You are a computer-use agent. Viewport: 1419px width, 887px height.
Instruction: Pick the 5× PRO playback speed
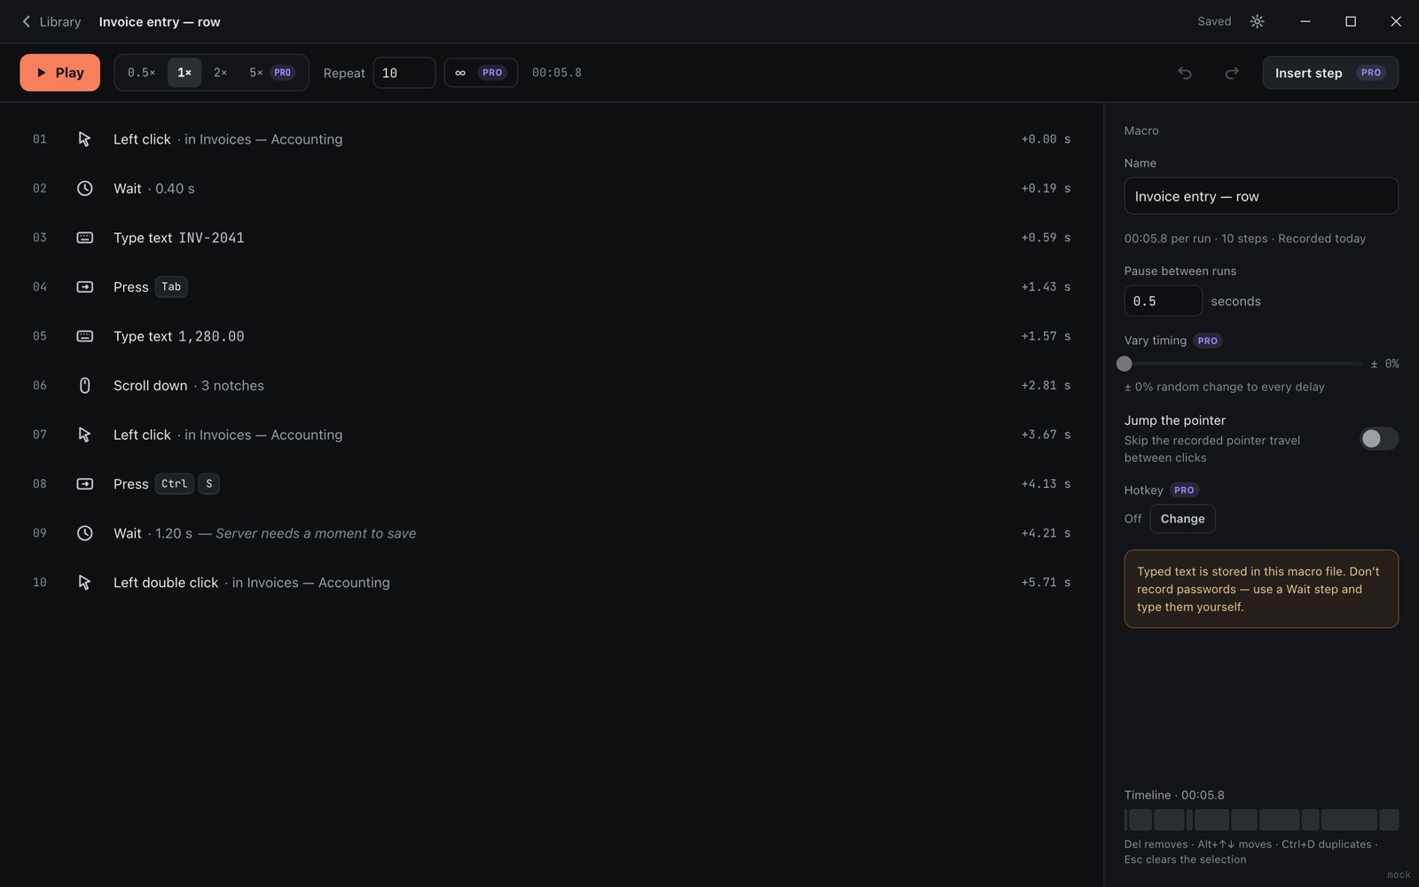click(x=271, y=73)
